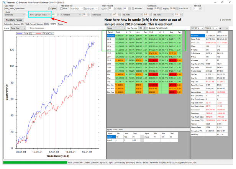Tick the Show close prices checkbox
Image resolution: width=236 pixels, height=169 pixels.
click(x=27, y=28)
